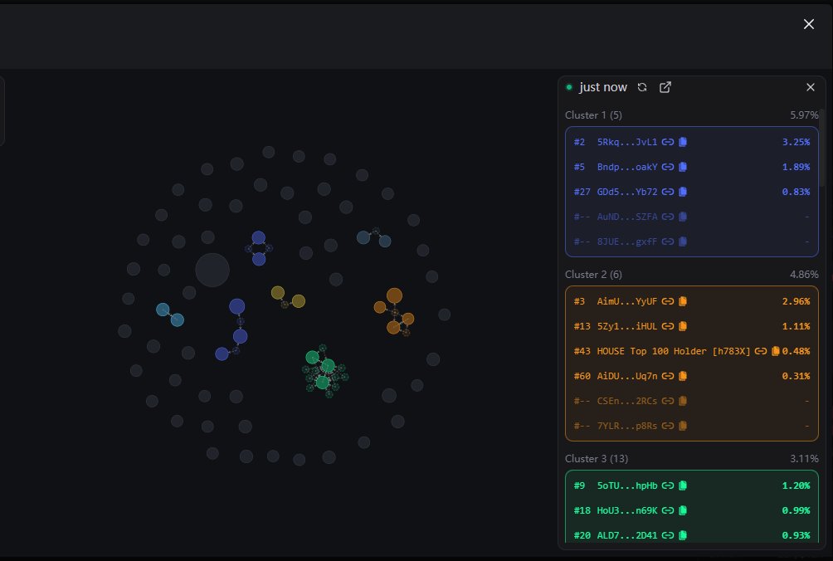The width and height of the screenshot is (833, 561).
Task: Open cluster view in external window icon
Action: pyautogui.click(x=665, y=87)
